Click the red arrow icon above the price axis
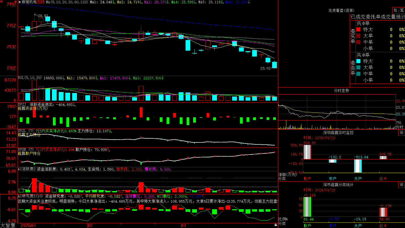The height and width of the screenshot is (228, 405). tap(16, 2)
